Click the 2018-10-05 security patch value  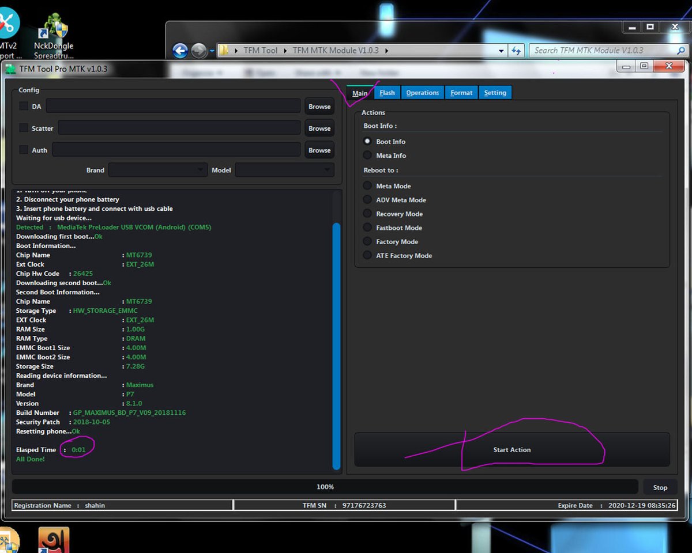point(91,422)
